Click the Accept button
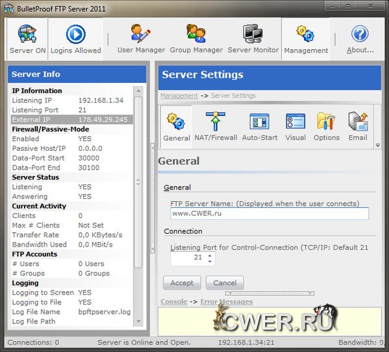Viewport: 389px width, 352px height. click(182, 283)
